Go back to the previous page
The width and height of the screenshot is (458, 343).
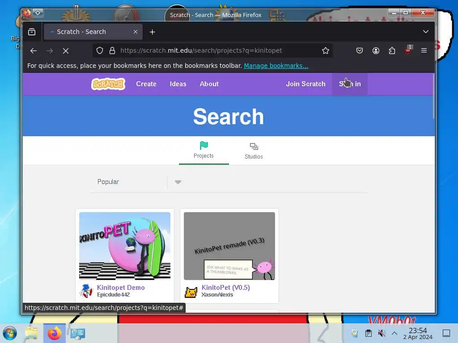(34, 51)
